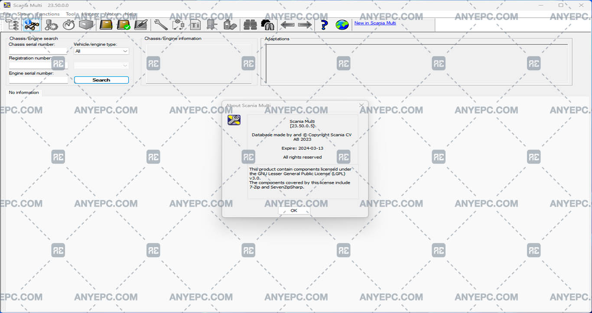Open help via blue question mark
The height and width of the screenshot is (313, 592).
pos(324,25)
